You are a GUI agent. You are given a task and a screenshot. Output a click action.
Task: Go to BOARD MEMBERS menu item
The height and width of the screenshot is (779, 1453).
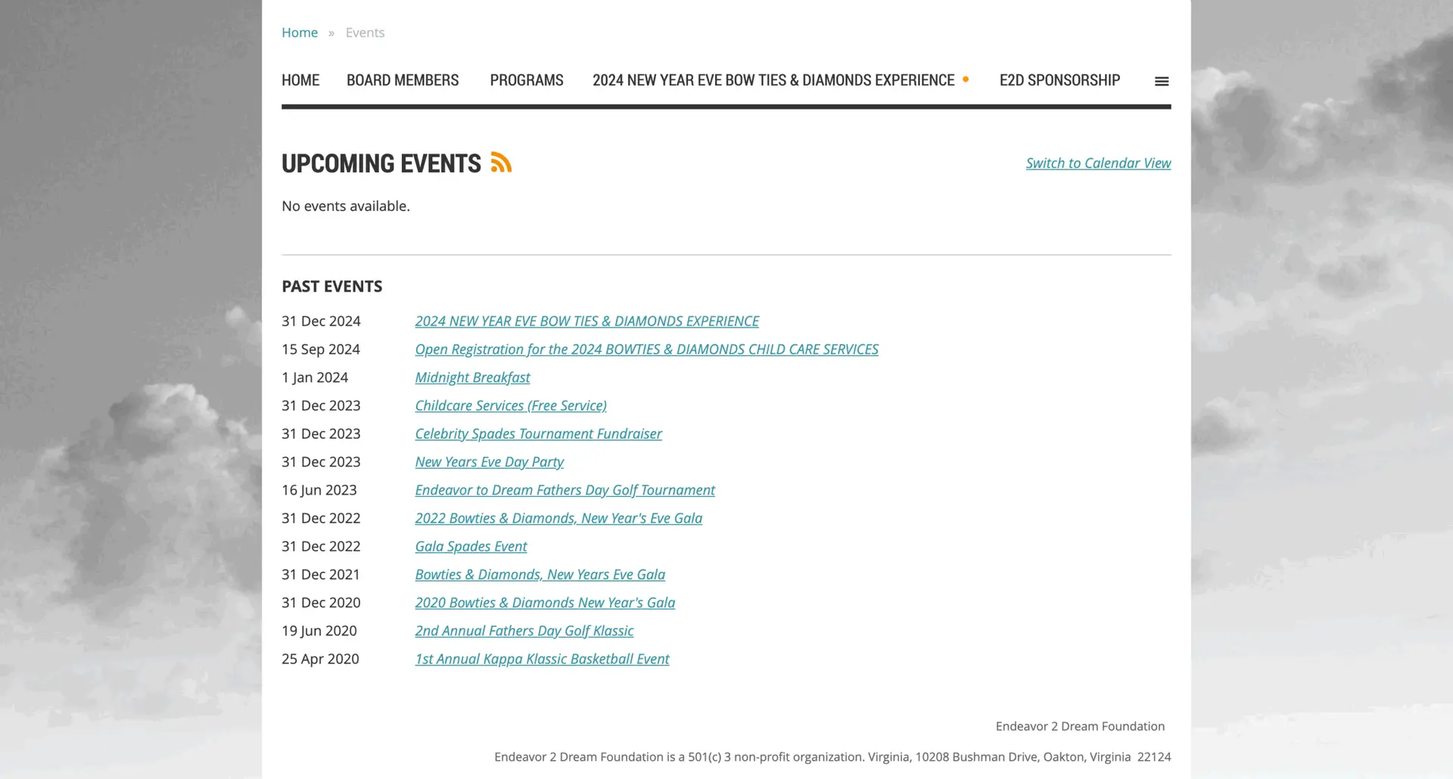click(x=403, y=80)
